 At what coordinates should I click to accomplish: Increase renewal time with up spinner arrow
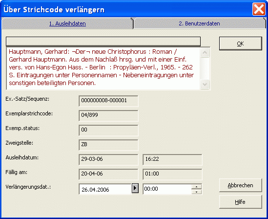point(197,187)
